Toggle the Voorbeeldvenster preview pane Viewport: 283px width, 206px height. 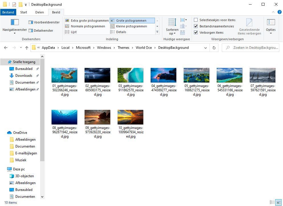click(44, 22)
